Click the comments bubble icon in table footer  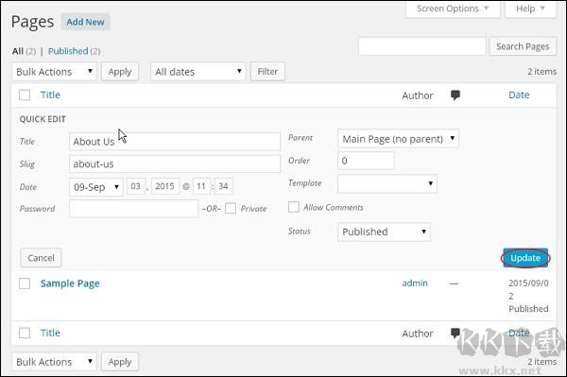455,333
